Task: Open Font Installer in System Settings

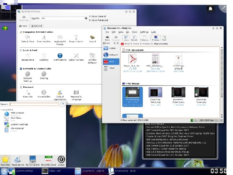Action: point(44,39)
